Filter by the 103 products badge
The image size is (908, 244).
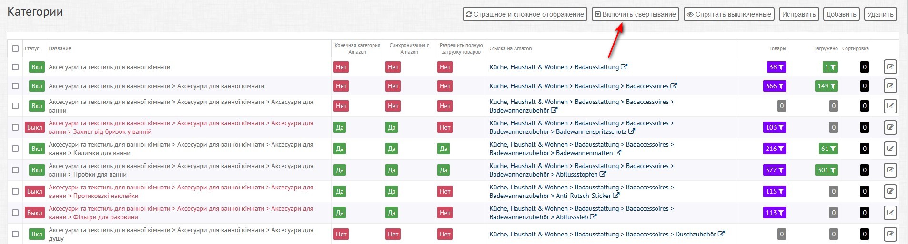point(775,127)
